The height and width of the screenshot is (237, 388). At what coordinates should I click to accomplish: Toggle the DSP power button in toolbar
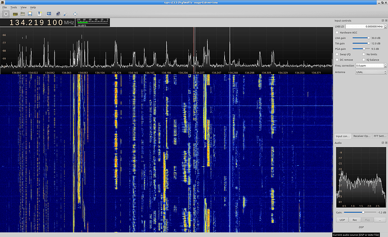tap(6, 14)
